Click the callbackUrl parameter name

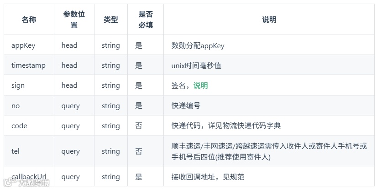[29, 176]
